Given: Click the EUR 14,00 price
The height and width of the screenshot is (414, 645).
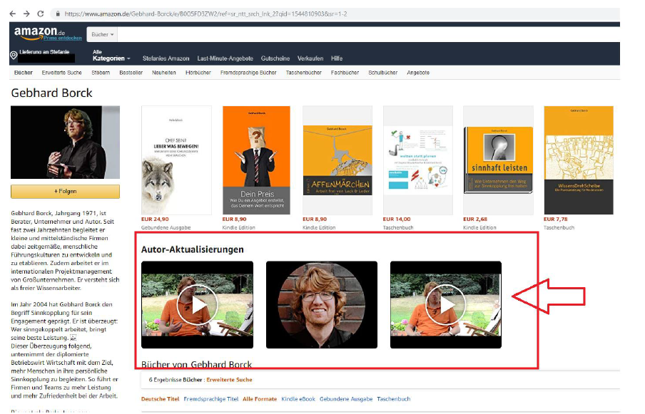Looking at the screenshot, I should tap(397, 219).
